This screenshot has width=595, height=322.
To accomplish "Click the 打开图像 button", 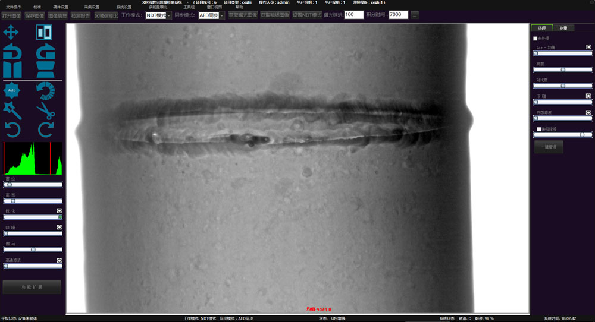I will coord(11,15).
